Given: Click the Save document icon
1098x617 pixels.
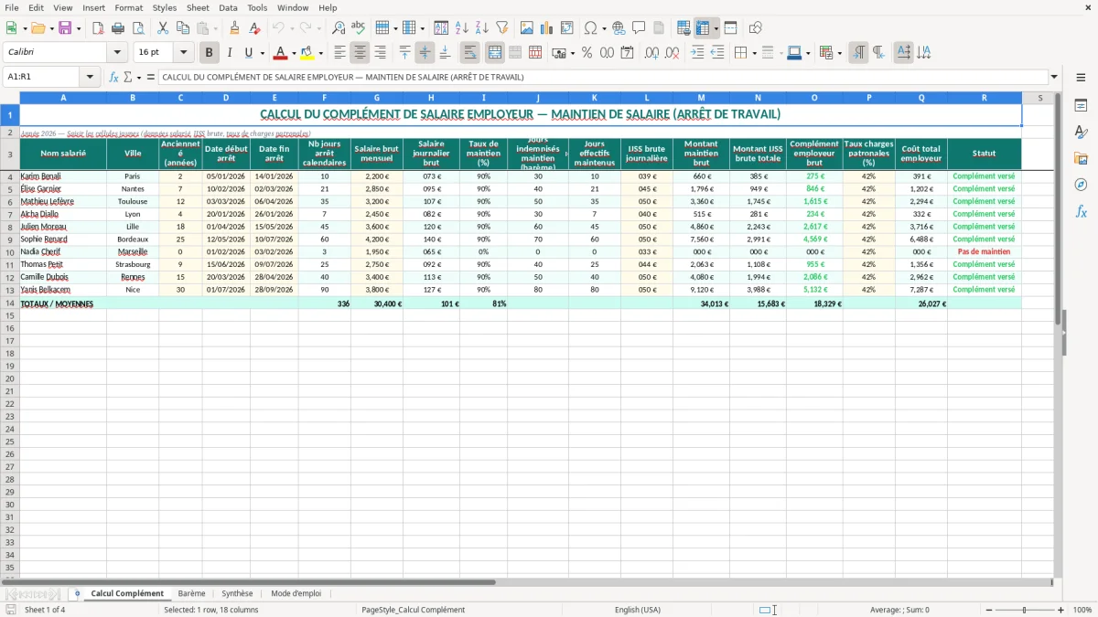Looking at the screenshot, I should 65,28.
